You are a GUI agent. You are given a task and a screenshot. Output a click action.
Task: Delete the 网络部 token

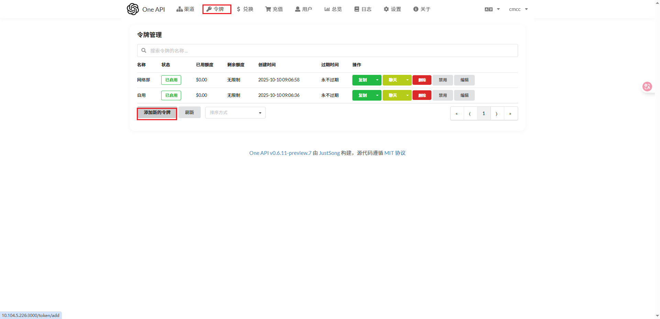pos(422,80)
